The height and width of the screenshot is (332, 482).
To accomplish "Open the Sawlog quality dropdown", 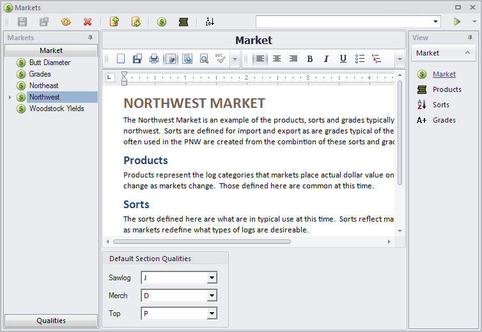I will click(212, 278).
